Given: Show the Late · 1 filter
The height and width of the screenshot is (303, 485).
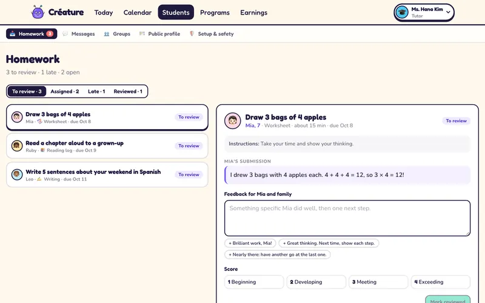Looking at the screenshot, I should pyautogui.click(x=96, y=92).
